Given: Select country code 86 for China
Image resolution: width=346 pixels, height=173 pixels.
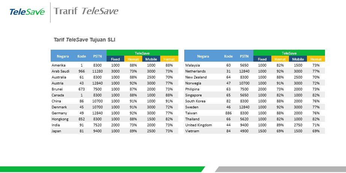Looking at the screenshot, I should [x=82, y=101].
